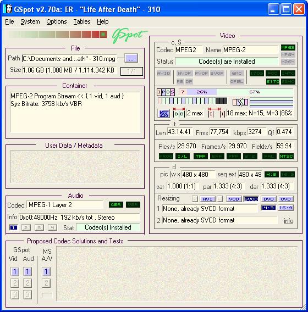This screenshot has height=312, width=308.
Task: Click the IPBS frame type legend
Action: [166, 92]
